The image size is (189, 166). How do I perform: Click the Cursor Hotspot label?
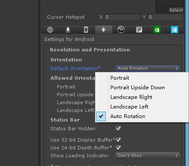pyautogui.click(x=66, y=17)
